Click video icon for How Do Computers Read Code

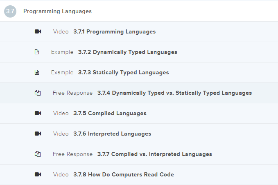(x=38, y=175)
